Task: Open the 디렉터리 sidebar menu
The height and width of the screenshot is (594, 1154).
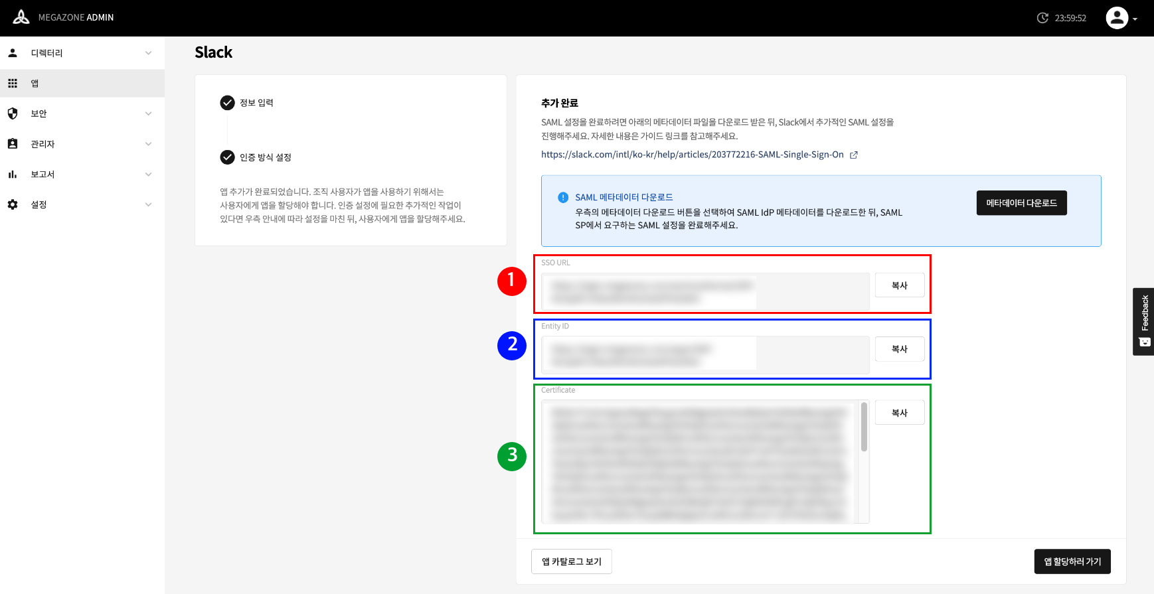Action: click(x=82, y=53)
